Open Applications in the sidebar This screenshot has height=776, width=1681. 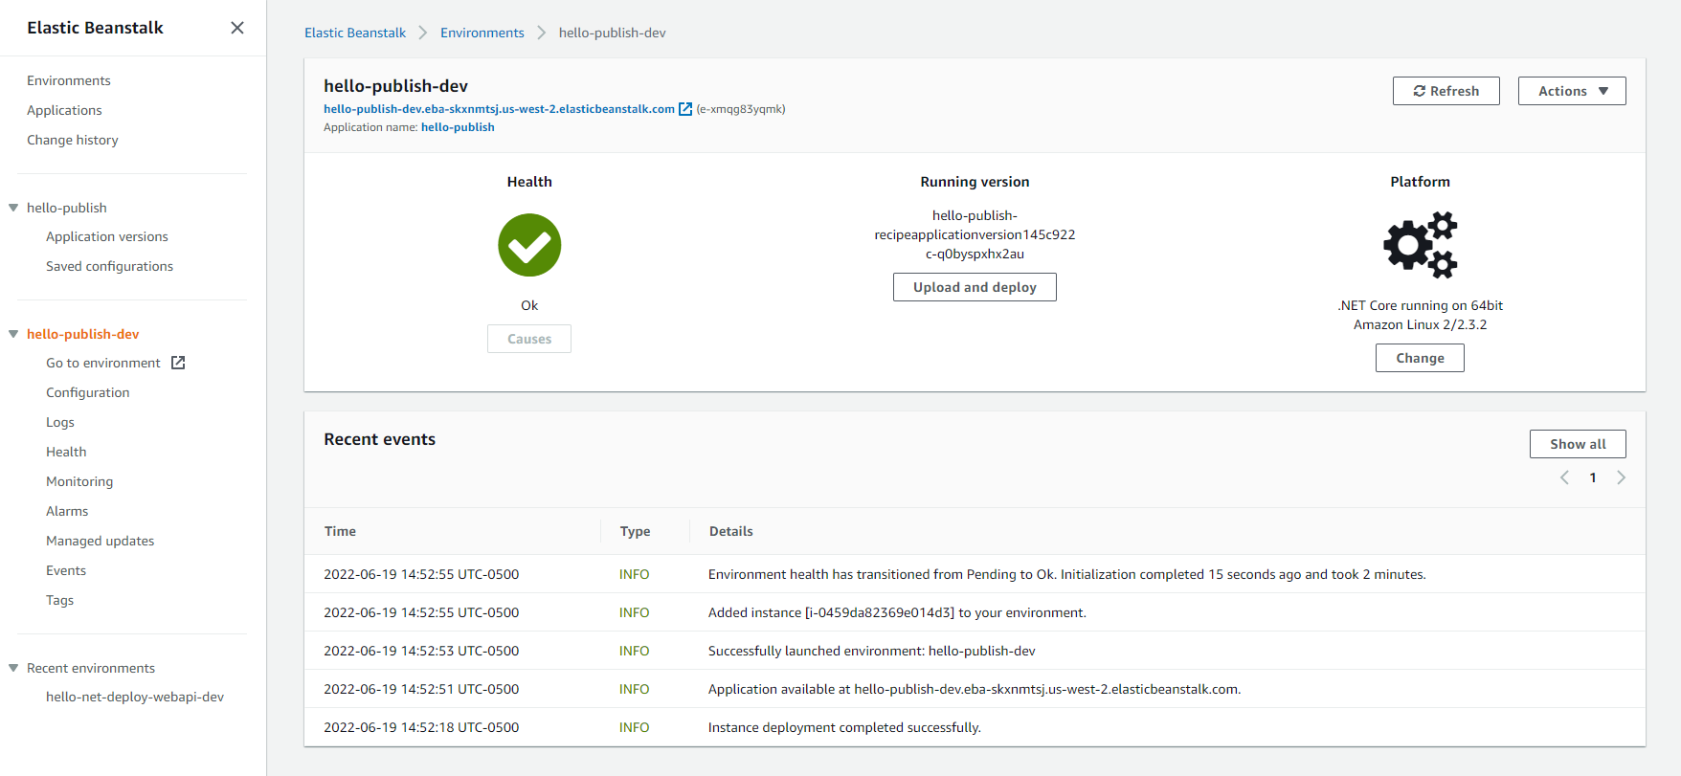[x=64, y=110]
